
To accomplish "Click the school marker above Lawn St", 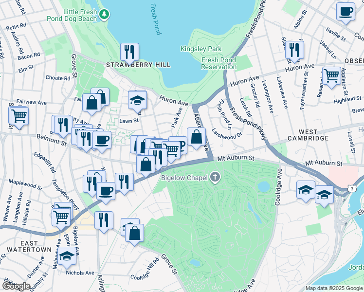I will pos(138,100).
